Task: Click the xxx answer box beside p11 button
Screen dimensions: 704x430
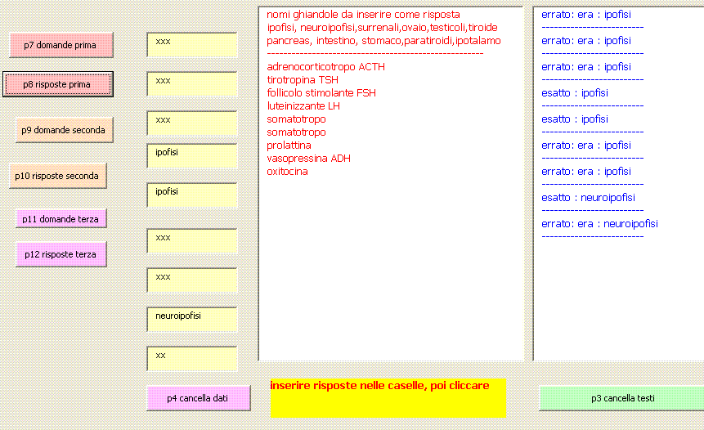Action: pos(191,241)
